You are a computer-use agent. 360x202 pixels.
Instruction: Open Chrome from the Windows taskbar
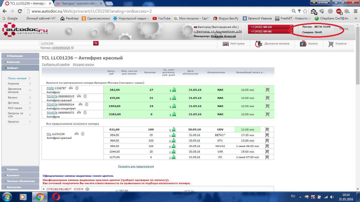(x=40, y=197)
